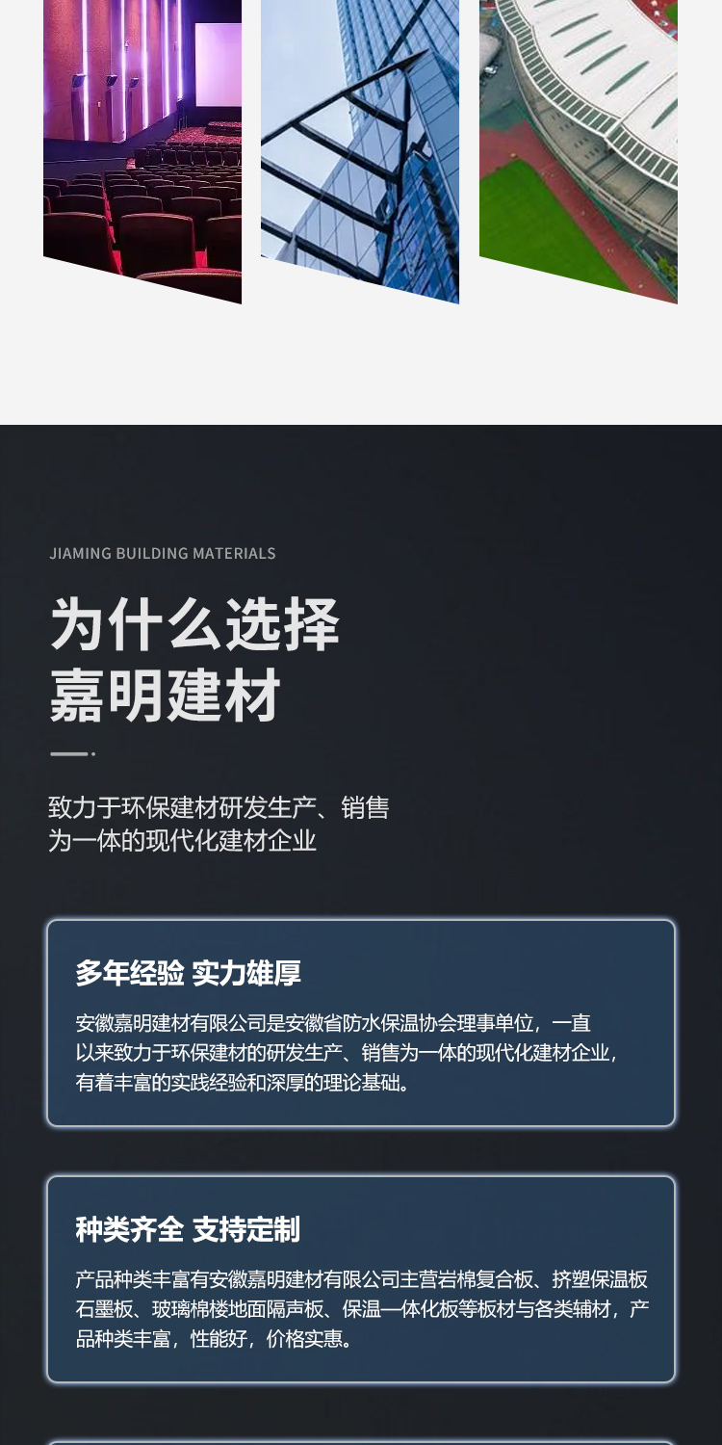722x1445 pixels.
Task: Click the line 有着丰富的实践经验和深厚的理论基础
Action: tap(244, 1083)
